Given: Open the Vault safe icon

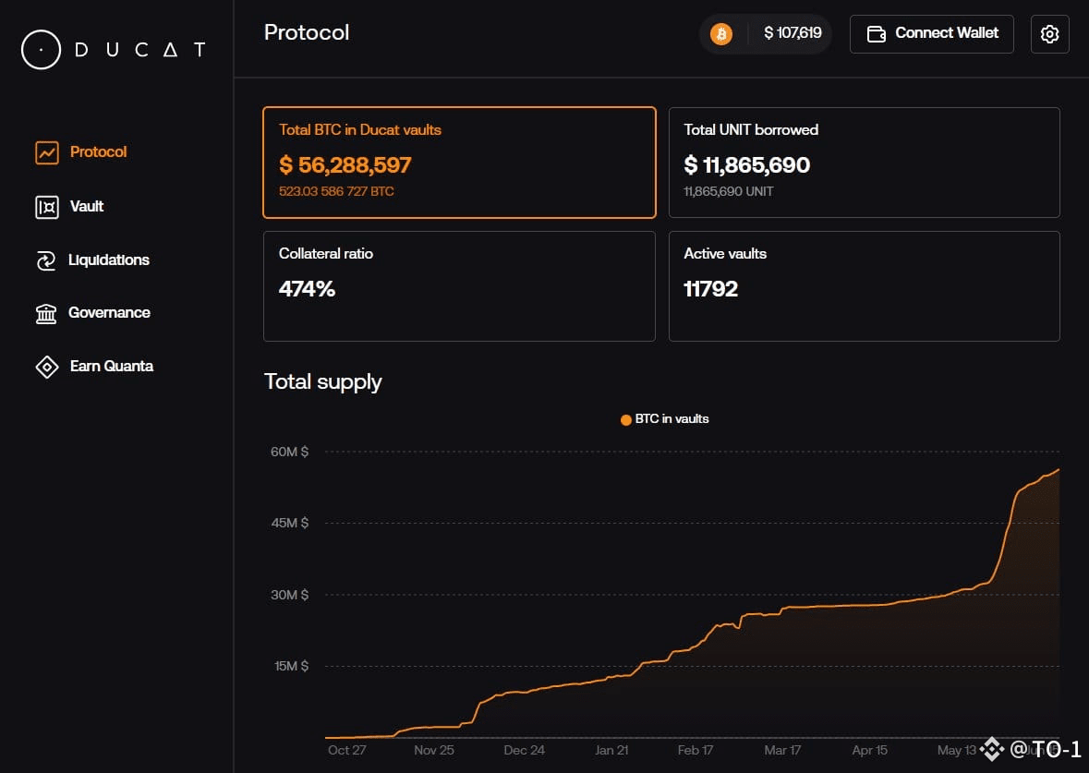Looking at the screenshot, I should click(x=46, y=207).
